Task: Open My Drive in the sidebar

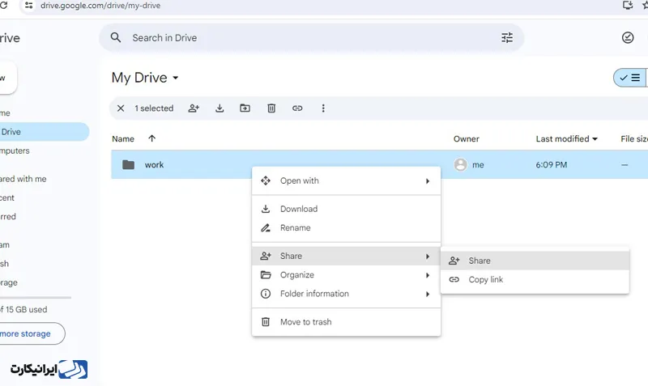Action: click(x=45, y=132)
